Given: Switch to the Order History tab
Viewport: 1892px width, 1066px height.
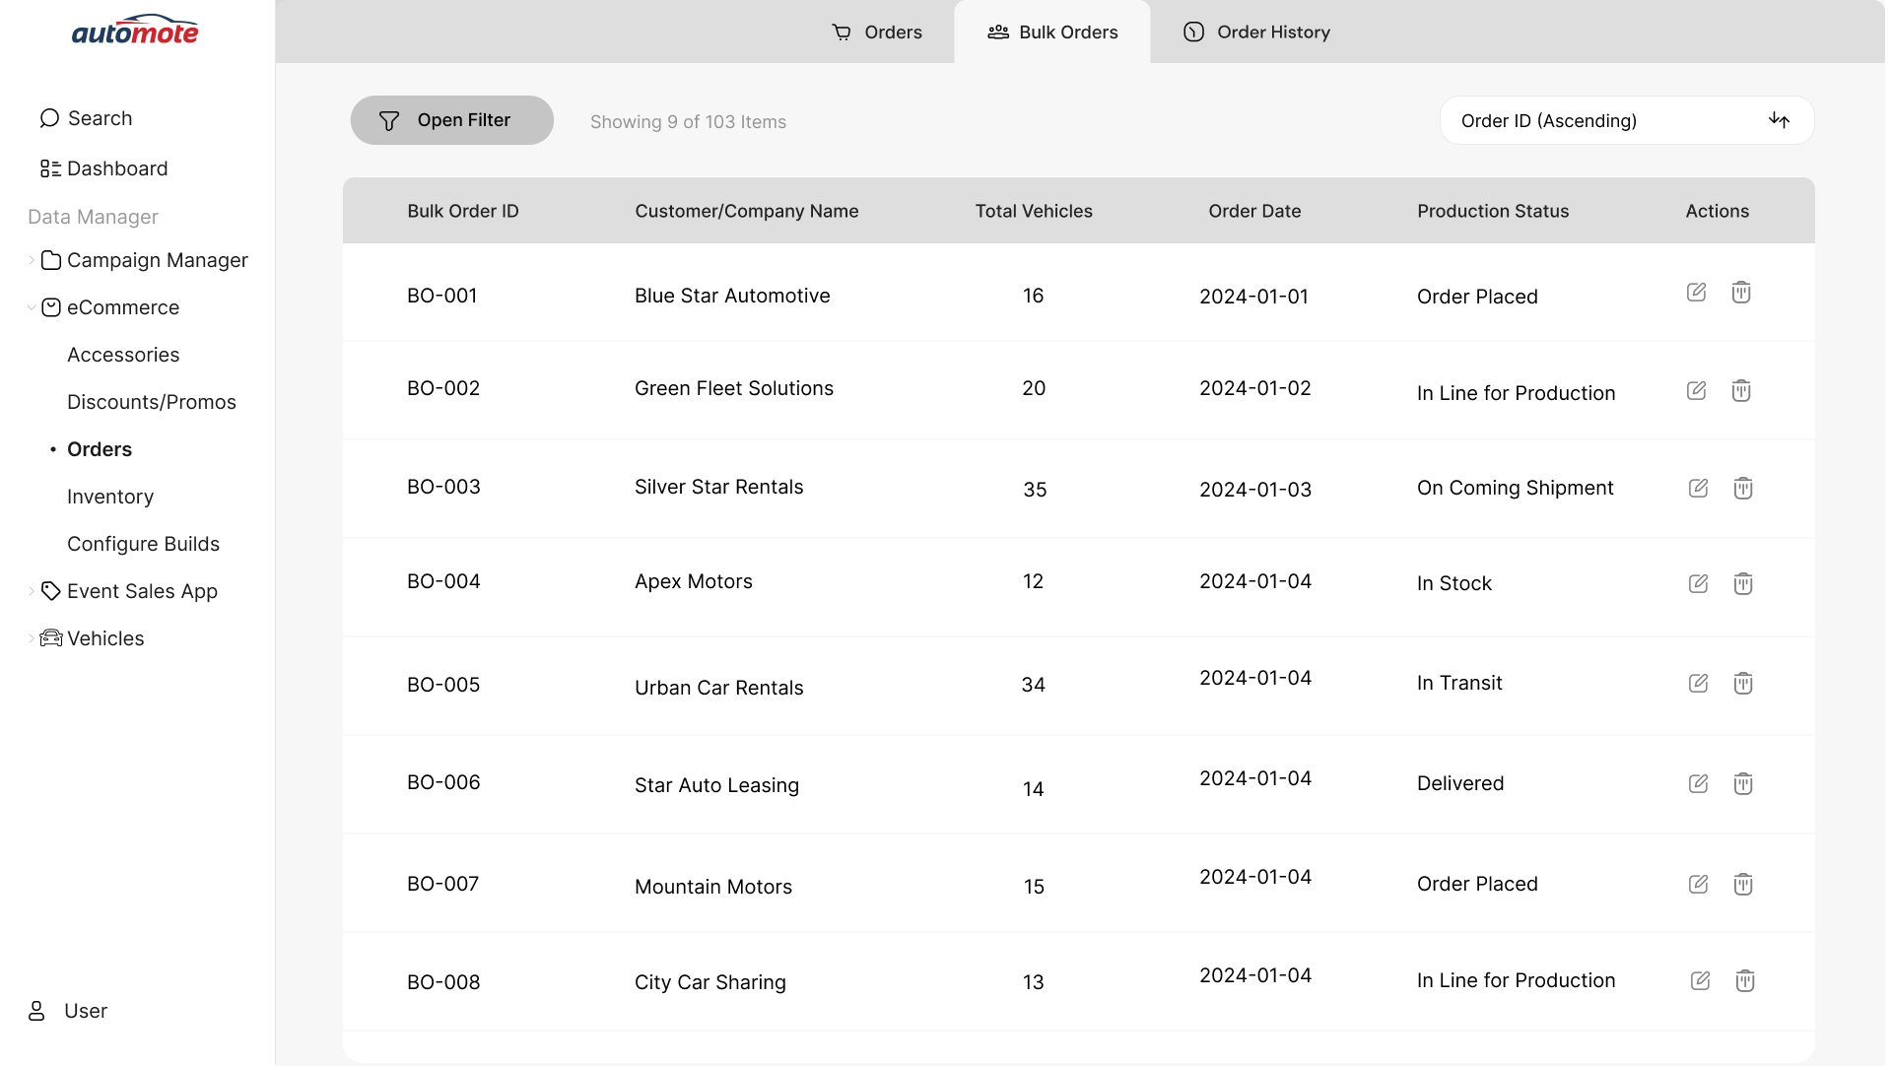Looking at the screenshot, I should (1256, 32).
